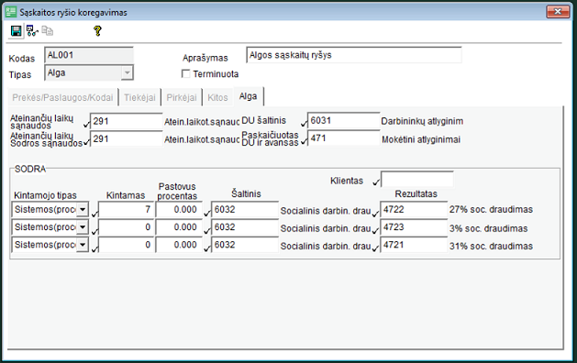
Task: Close the Sąskaitos ryšio koregavimas window
Action: coord(558,11)
